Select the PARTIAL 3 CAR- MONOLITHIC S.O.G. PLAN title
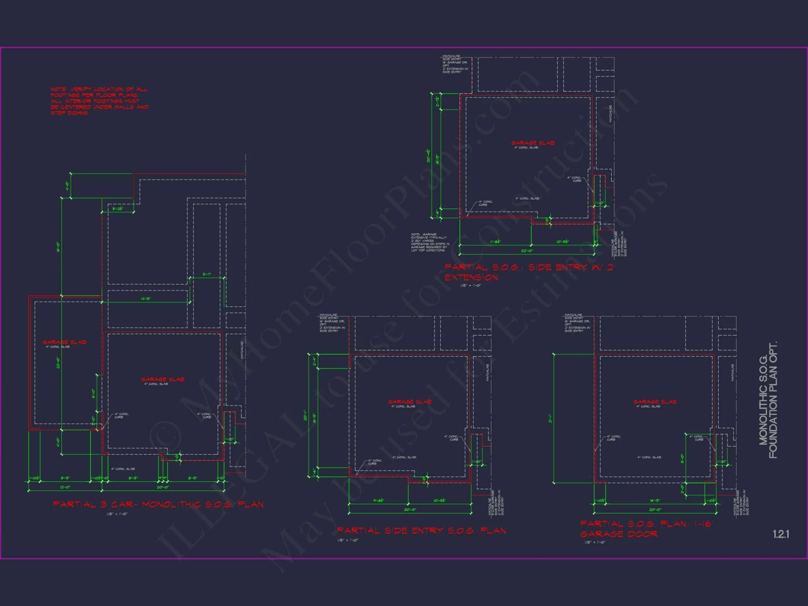Viewport: 808px width, 606px height. 159,504
